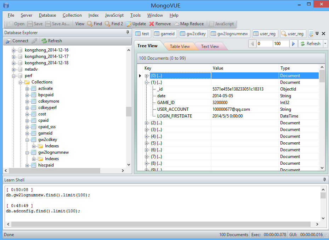The height and width of the screenshot is (240, 329).
Task: Refresh the Database Explorer tree
Action: 52,41
